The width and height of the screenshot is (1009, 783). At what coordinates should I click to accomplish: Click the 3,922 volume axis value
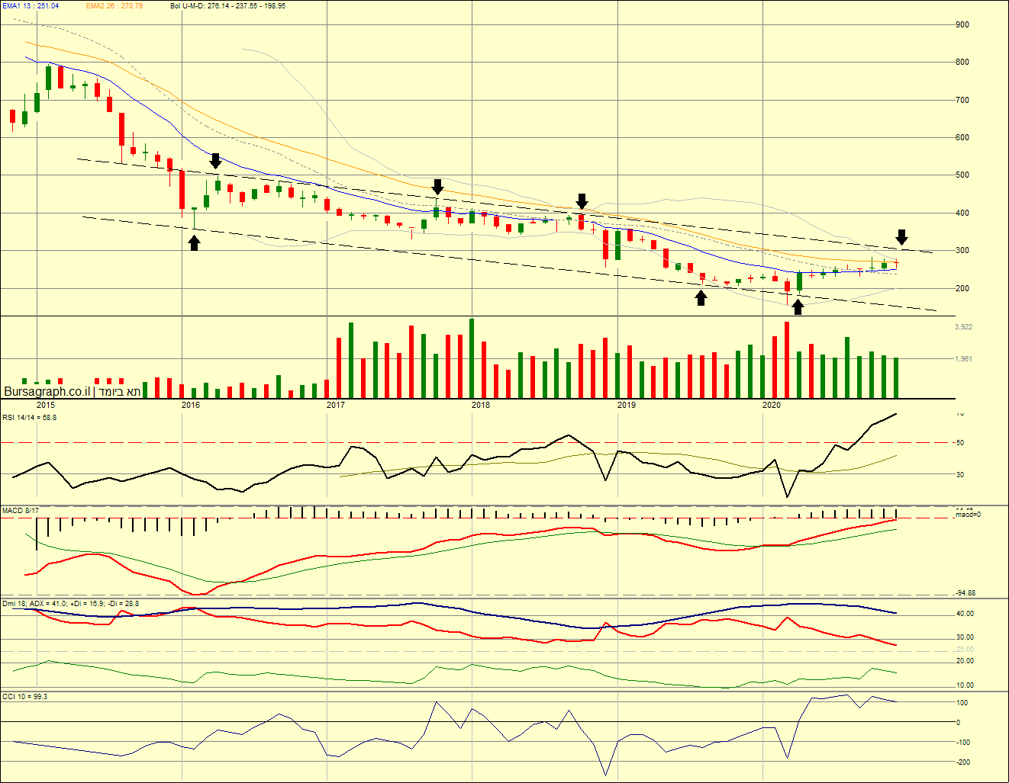coord(963,327)
